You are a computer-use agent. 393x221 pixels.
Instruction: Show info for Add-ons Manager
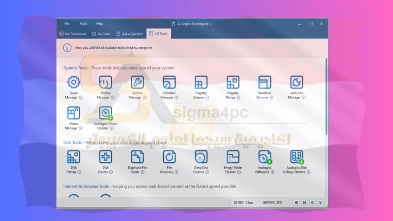tap(304, 98)
